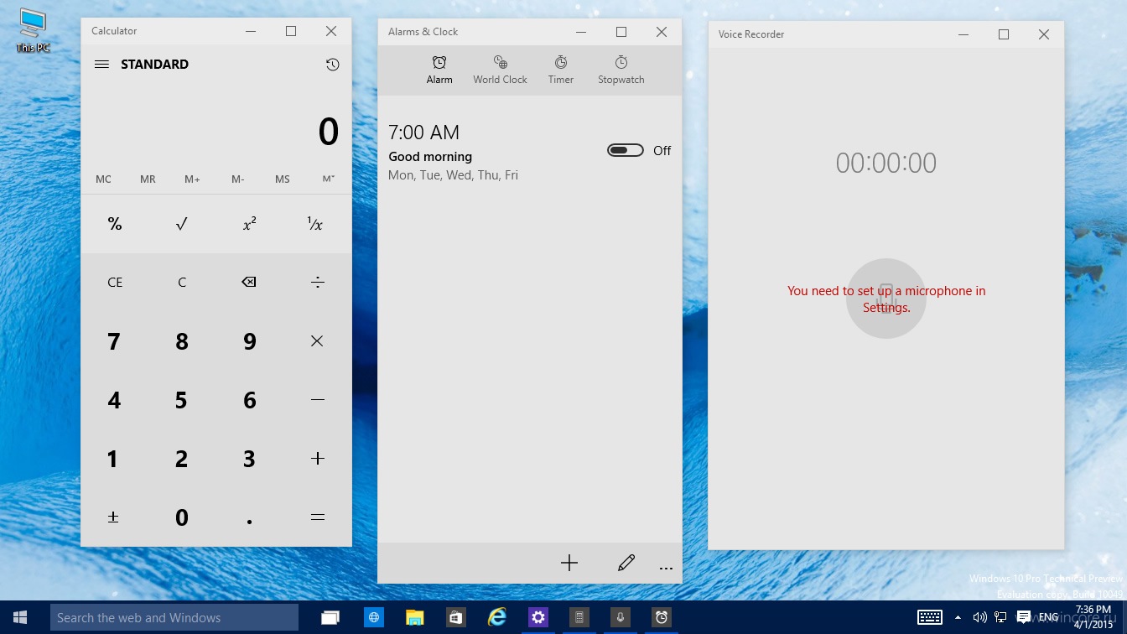Turn on the 7:00 AM Good morning alarm

point(626,151)
